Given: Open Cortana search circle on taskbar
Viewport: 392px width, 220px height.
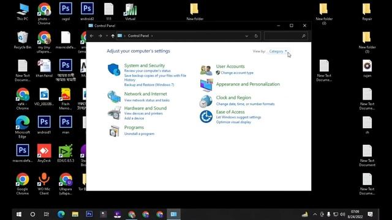Looking at the screenshot, I should click(x=32, y=214).
